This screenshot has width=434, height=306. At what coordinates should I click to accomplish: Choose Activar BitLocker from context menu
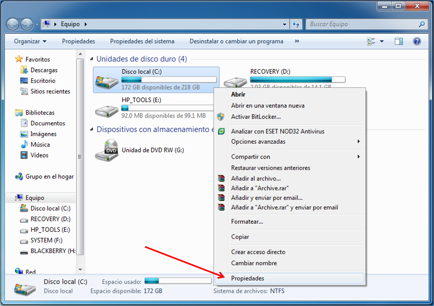pyautogui.click(x=256, y=117)
